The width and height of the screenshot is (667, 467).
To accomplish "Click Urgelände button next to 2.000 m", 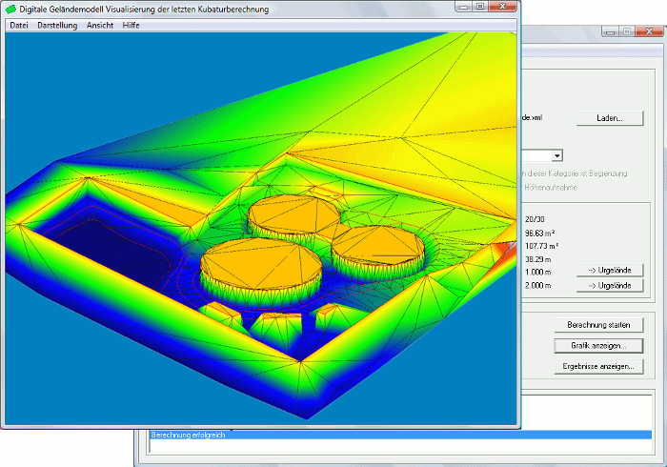I will [x=609, y=286].
